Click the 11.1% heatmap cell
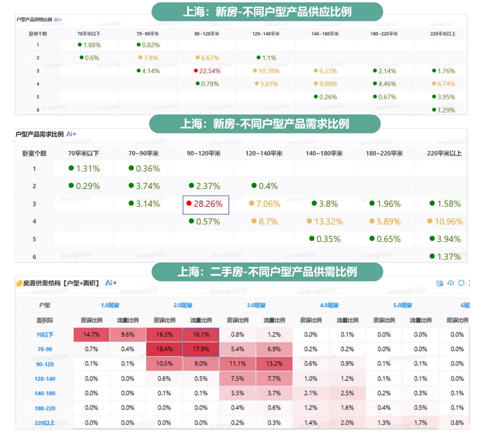The height and width of the screenshot is (437, 477). pos(238,364)
